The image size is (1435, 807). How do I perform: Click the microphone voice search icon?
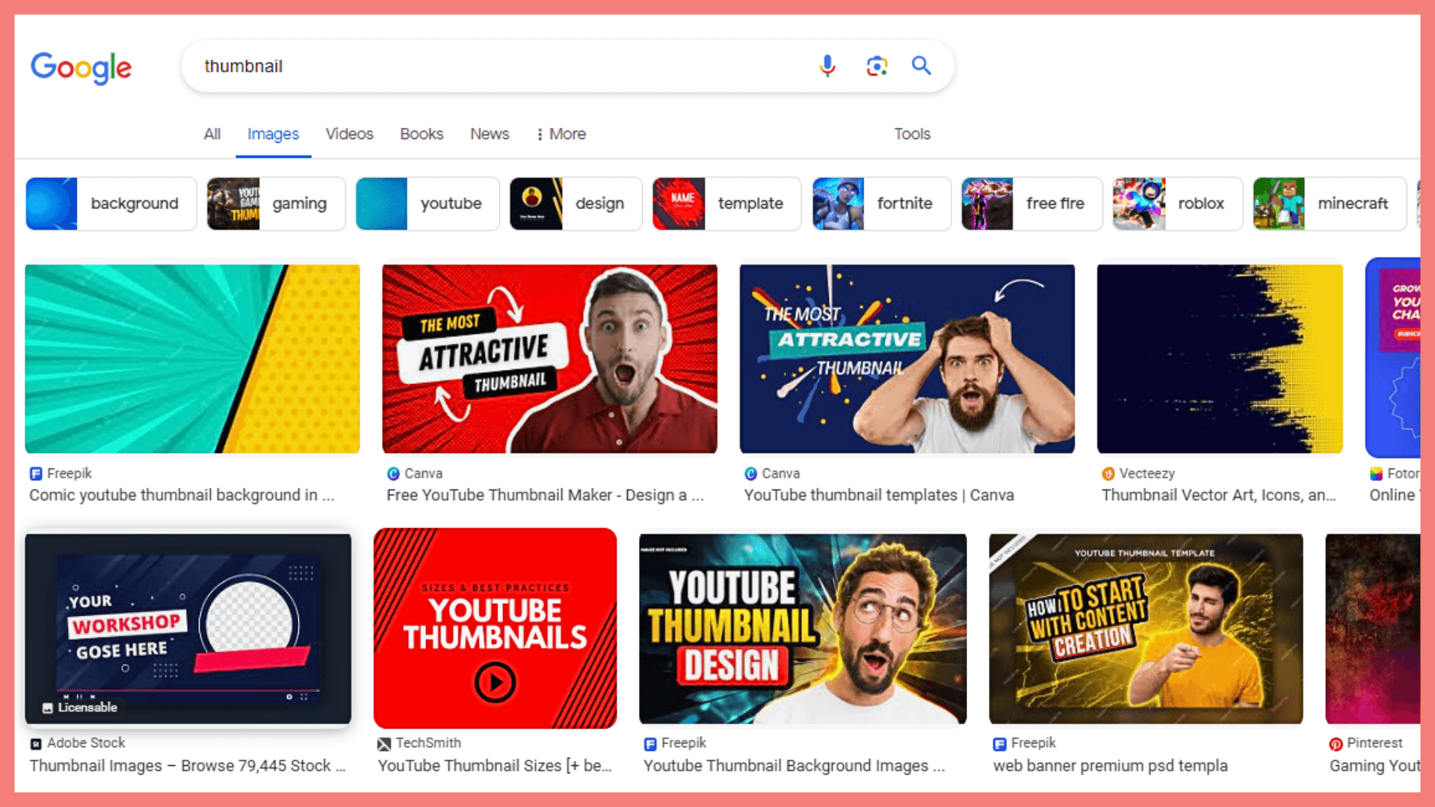point(827,66)
